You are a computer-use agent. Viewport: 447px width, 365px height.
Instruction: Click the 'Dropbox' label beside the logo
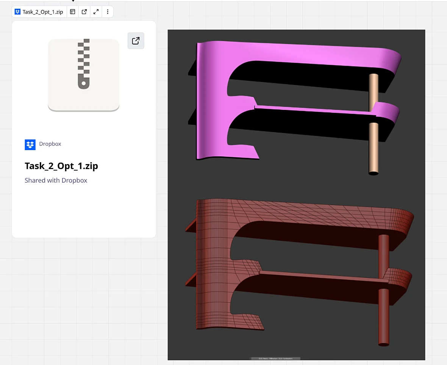(x=50, y=144)
